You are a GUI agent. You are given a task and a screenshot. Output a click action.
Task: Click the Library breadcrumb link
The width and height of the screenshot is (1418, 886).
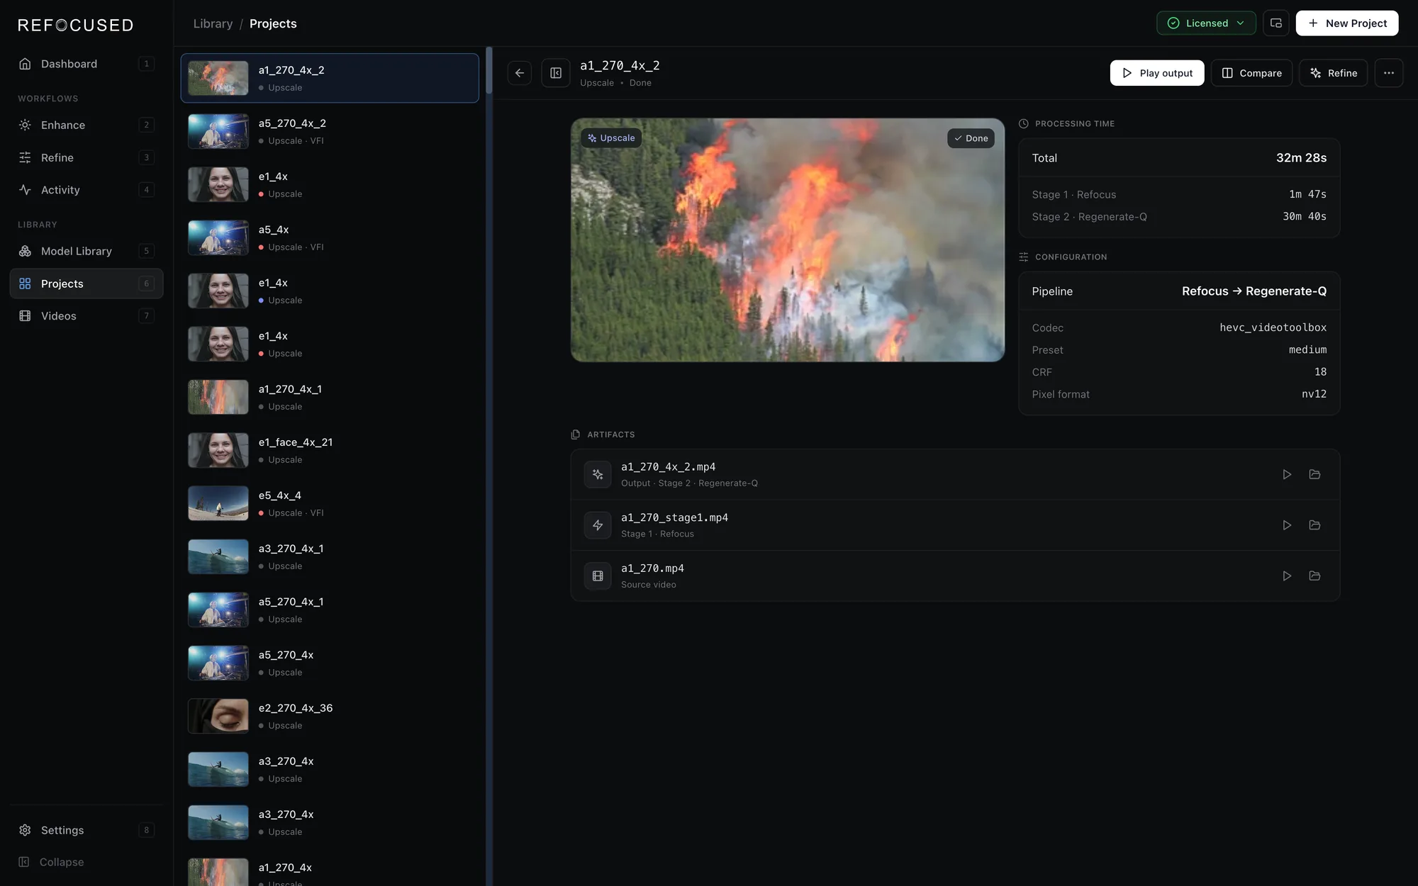coord(213,23)
